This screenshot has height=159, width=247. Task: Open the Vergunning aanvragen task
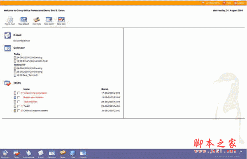35,93
